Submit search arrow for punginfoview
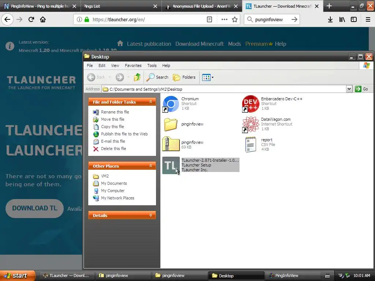Screen dimensions: 375x281 pos(294,20)
